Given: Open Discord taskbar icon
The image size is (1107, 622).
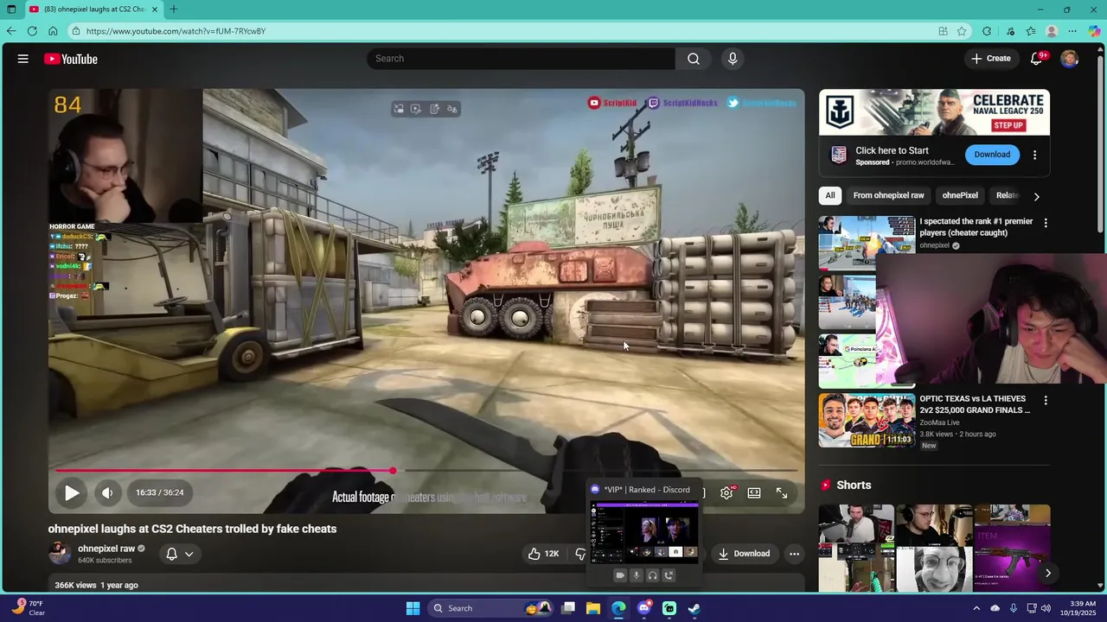Looking at the screenshot, I should (x=643, y=608).
